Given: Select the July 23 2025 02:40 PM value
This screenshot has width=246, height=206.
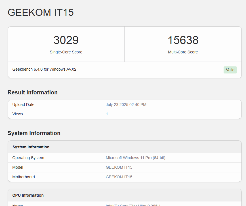Looking at the screenshot, I should (x=126, y=105).
